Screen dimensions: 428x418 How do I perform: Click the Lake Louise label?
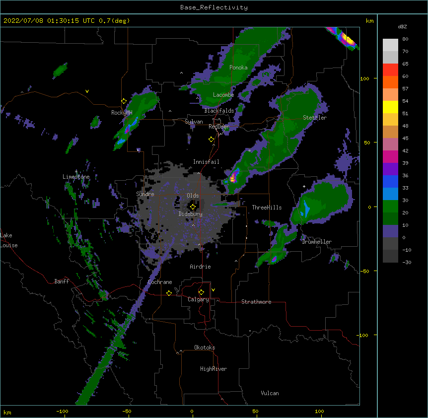point(9,240)
